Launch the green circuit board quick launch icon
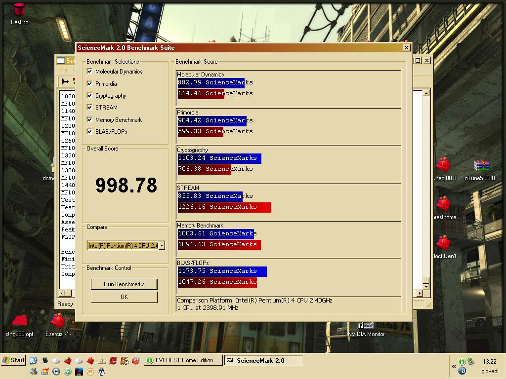Viewport: 506px width, 379px height. (45, 360)
